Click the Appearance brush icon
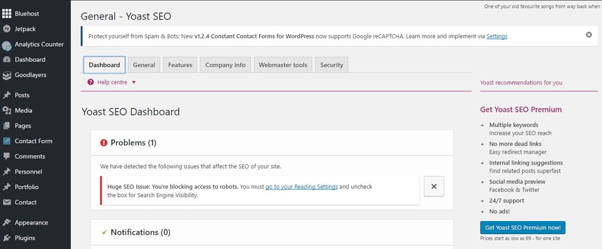The height and width of the screenshot is (249, 602). coord(7,223)
